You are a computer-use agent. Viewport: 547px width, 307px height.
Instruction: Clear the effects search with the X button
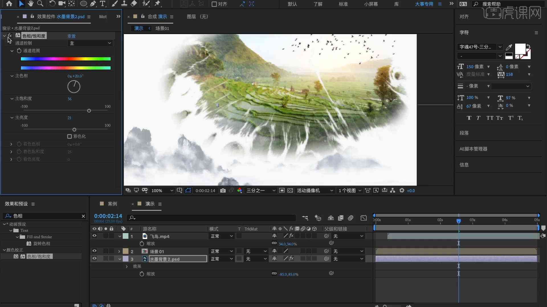coord(83,216)
